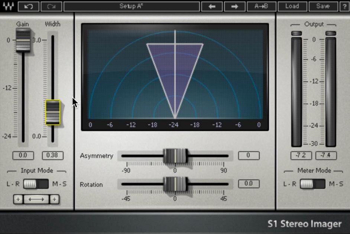Click the Rotation slider handle
Image resolution: width=350 pixels, height=234 pixels.
tap(175, 184)
